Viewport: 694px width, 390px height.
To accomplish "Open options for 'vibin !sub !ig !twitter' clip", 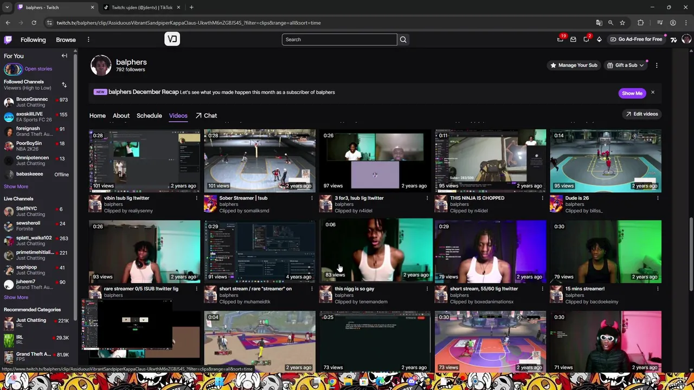I will [196, 198].
